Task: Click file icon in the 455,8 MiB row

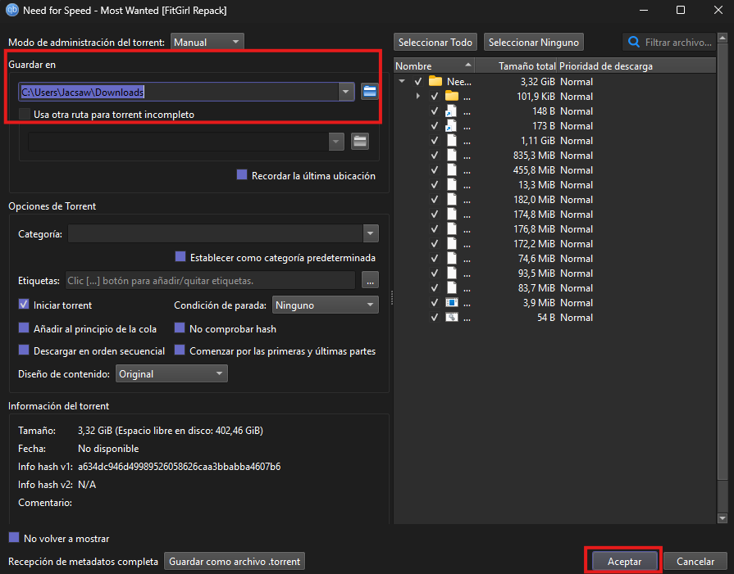Action: tap(451, 170)
